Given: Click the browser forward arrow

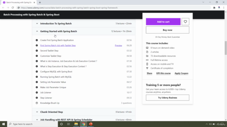Looking at the screenshot, I should pos(8,8).
